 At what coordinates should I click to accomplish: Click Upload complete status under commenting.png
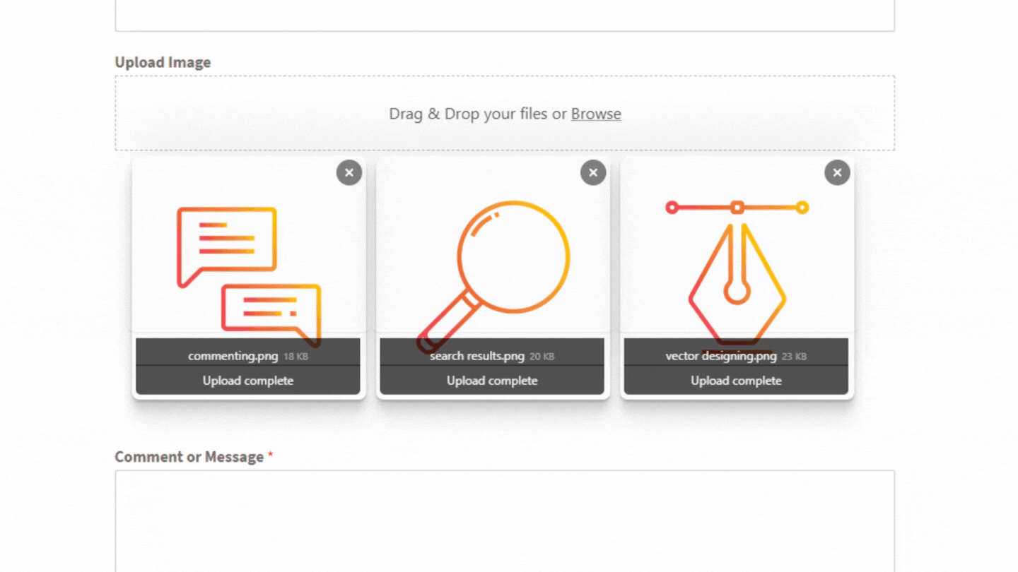click(248, 381)
